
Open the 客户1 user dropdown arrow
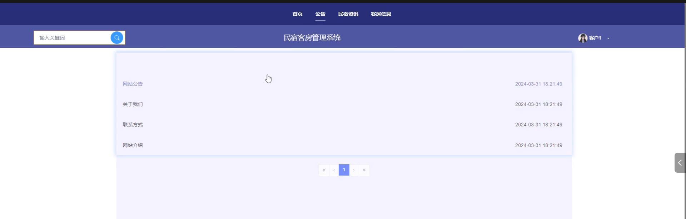coord(608,38)
